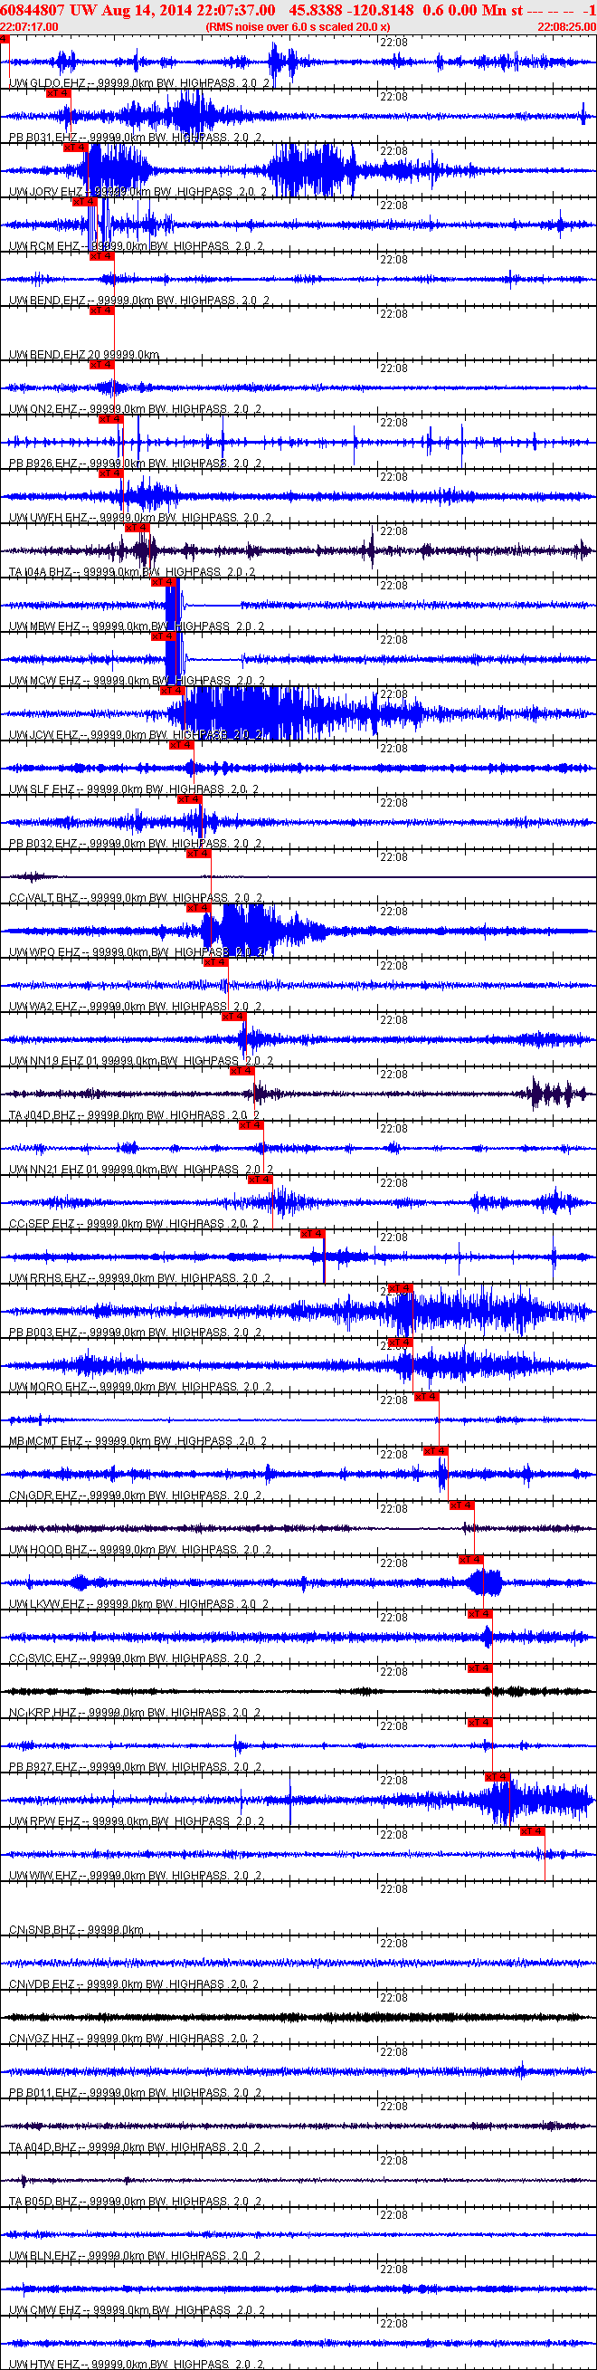
Task: Select the UW RPW EHZ station label
Action: point(137,1820)
